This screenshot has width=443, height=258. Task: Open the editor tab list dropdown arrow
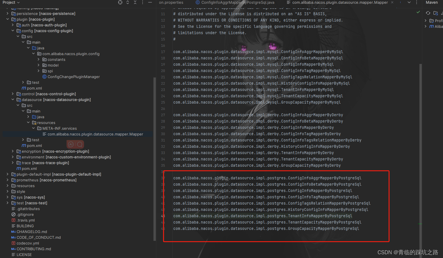point(409,2)
